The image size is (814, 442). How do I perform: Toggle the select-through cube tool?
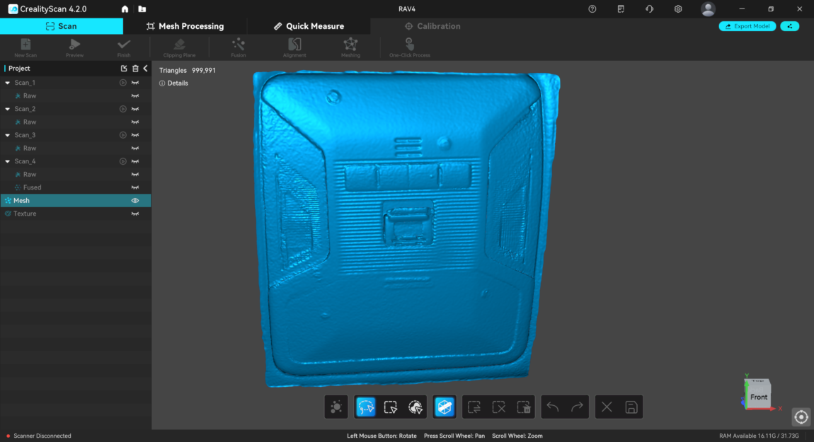pyautogui.click(x=444, y=407)
